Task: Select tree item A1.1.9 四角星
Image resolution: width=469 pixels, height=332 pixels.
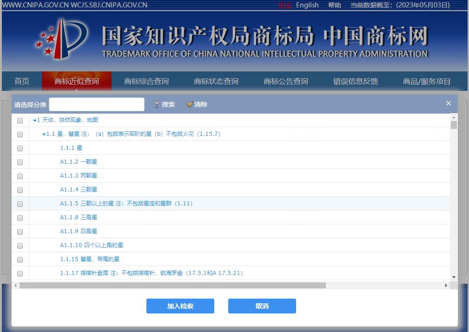Action: (79, 231)
